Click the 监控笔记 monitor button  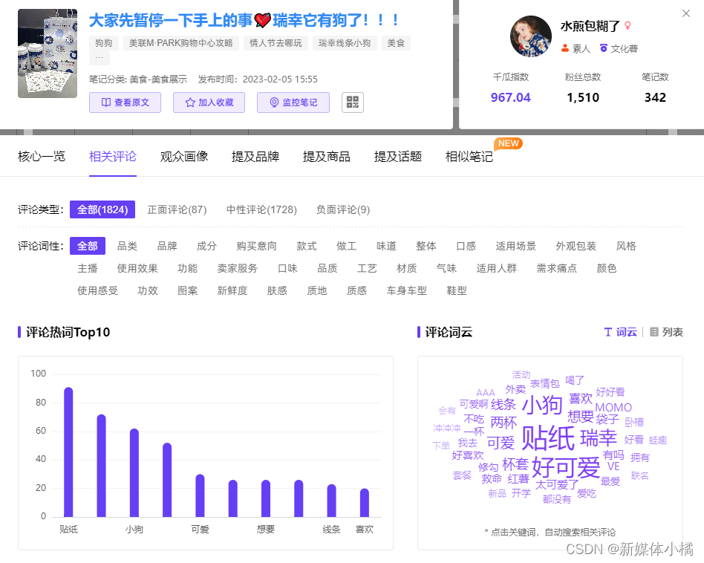(293, 102)
